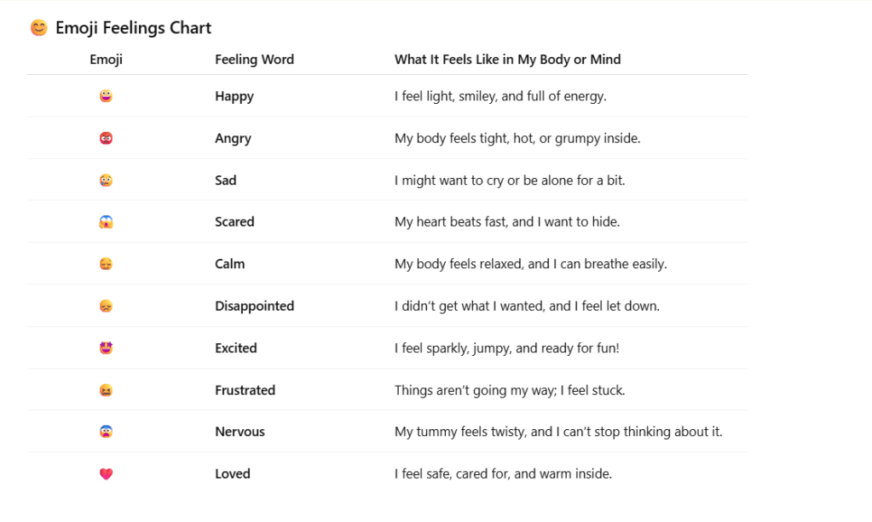
Task: Select the Feeling Word column header
Action: point(254,60)
